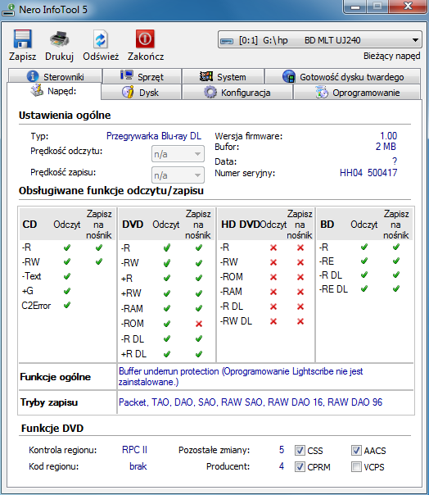The image size is (429, 495).
Task: Click the Funkcje DVD section heading
Action: pos(52,428)
